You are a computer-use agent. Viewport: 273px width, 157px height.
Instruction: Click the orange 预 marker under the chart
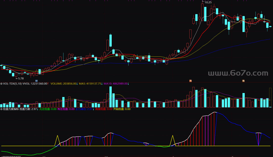[191, 81]
